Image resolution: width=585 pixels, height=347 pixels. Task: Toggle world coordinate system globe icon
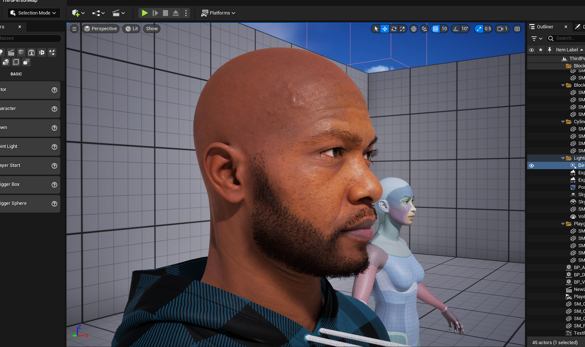[x=414, y=29]
